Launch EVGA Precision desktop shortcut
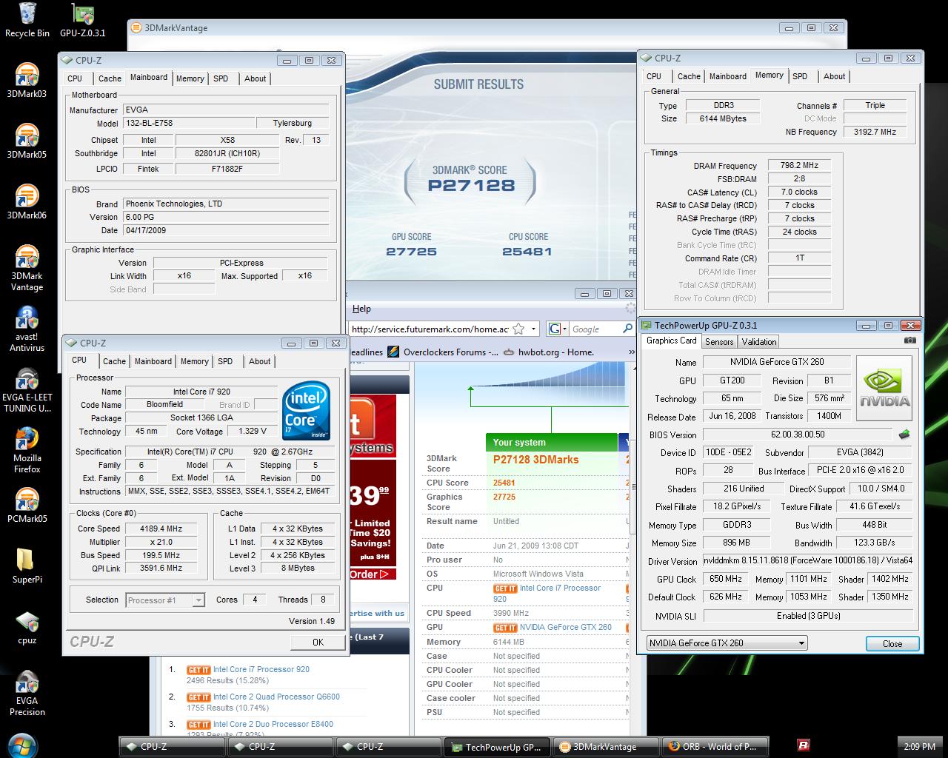The image size is (948, 758). 27,693
